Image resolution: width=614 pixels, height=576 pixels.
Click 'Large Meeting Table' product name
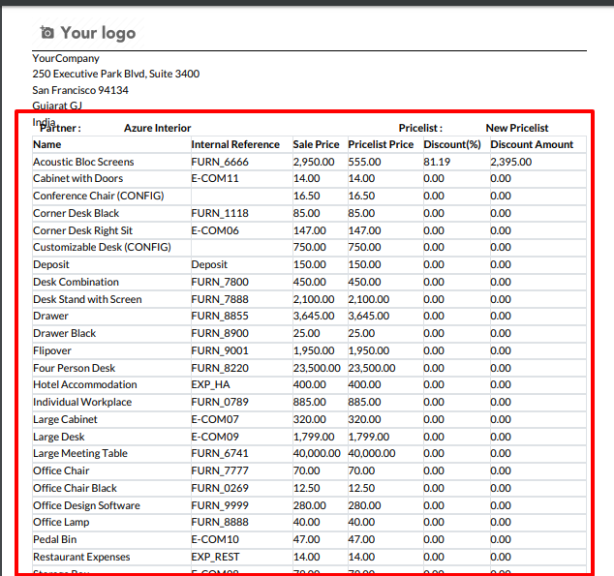point(80,453)
